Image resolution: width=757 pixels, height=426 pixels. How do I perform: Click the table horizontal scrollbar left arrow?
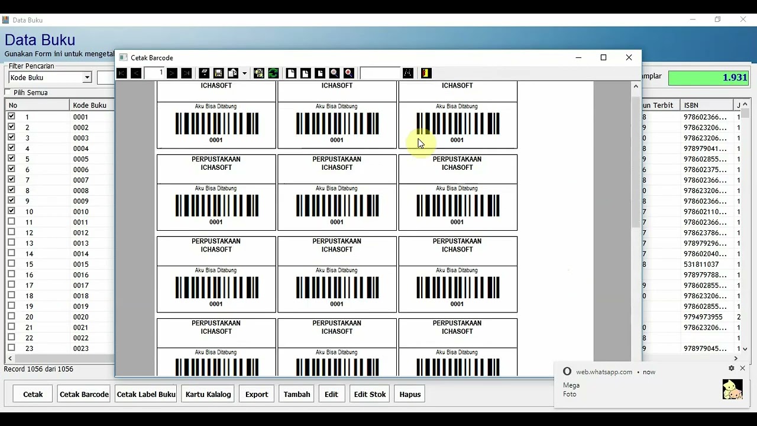10,359
